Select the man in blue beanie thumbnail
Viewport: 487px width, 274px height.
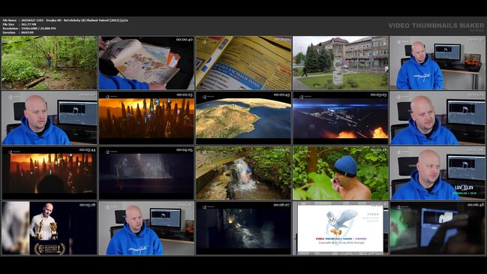coord(341,173)
